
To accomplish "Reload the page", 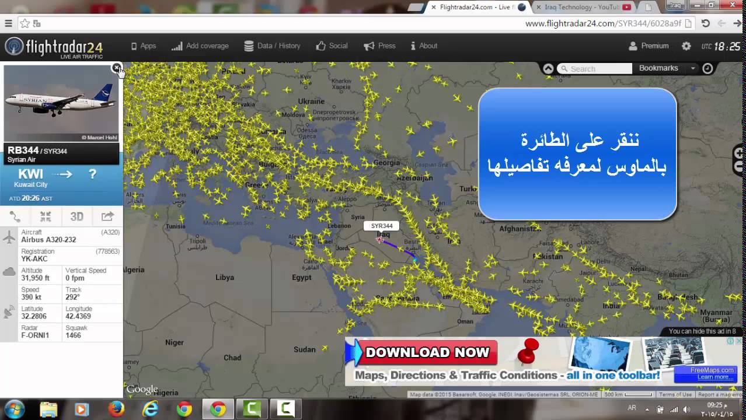I will coord(705,23).
